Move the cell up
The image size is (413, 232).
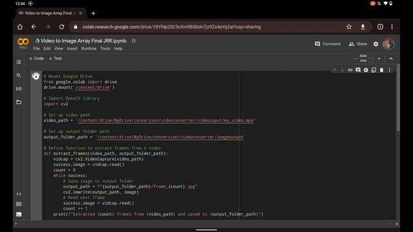pos(334,70)
